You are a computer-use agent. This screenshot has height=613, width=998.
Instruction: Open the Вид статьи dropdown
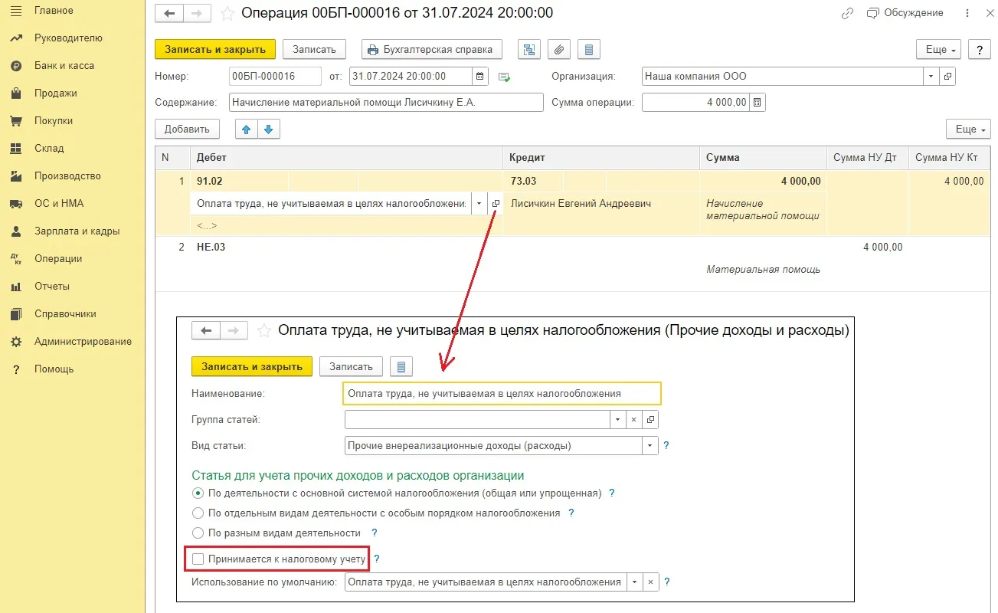click(650, 445)
